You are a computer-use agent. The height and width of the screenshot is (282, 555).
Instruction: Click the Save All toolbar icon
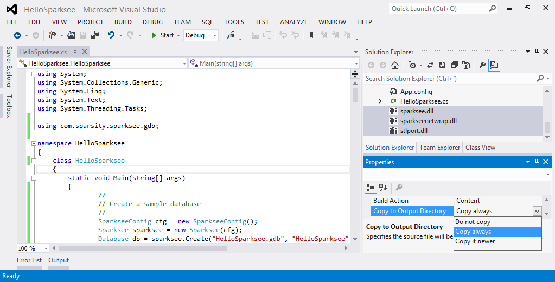pyautogui.click(x=95, y=35)
